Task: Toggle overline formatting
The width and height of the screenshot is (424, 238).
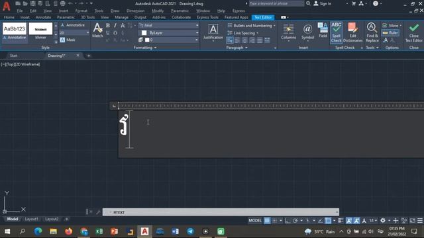Action: tap(115, 33)
